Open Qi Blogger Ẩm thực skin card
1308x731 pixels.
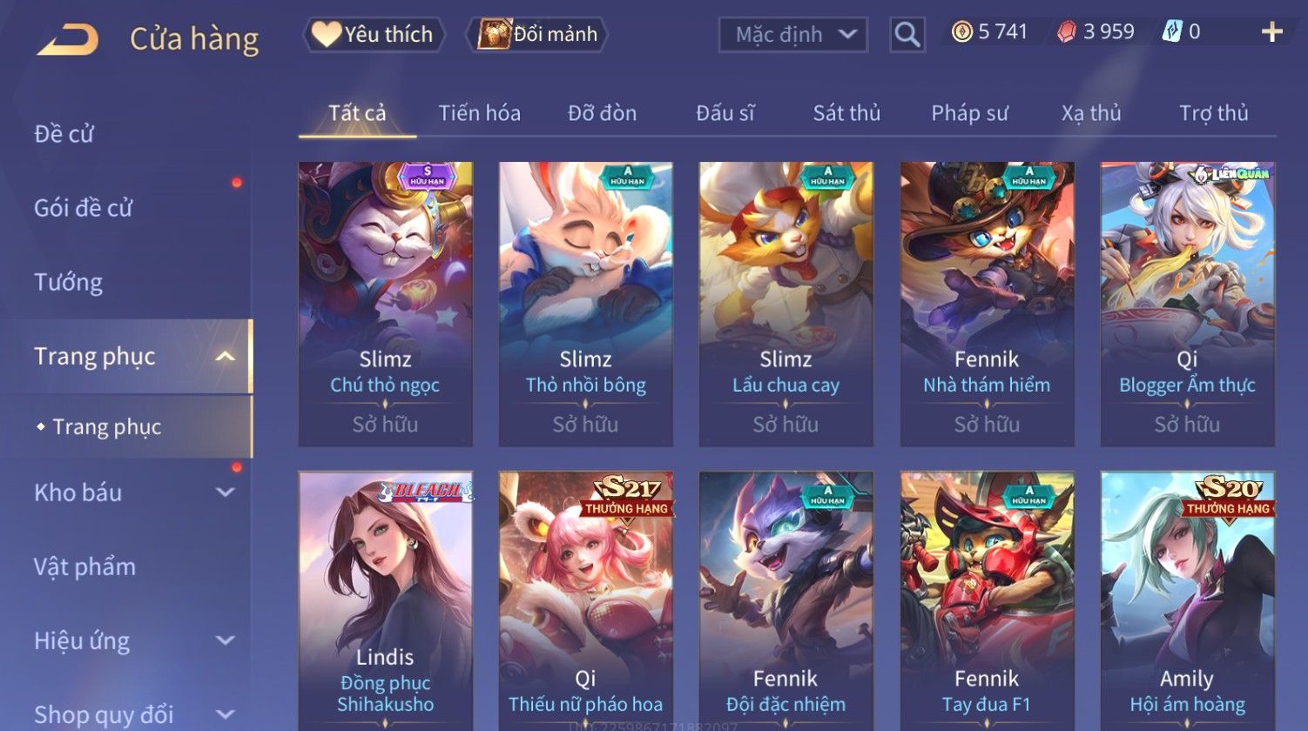pyautogui.click(x=1187, y=304)
